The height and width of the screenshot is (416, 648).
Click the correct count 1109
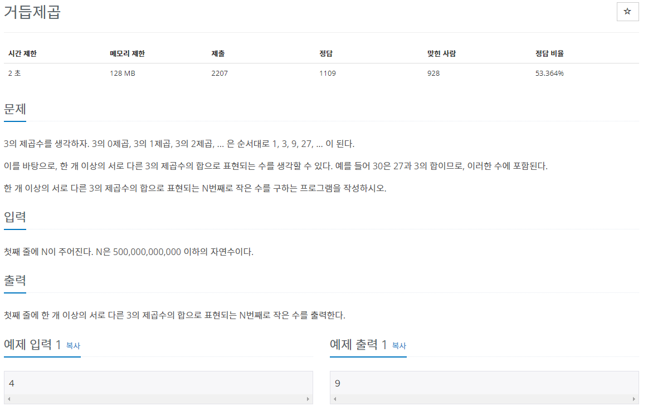point(327,73)
